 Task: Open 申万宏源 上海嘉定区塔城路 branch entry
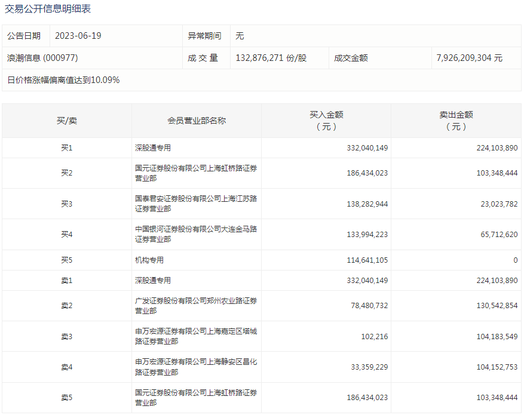click(196, 336)
